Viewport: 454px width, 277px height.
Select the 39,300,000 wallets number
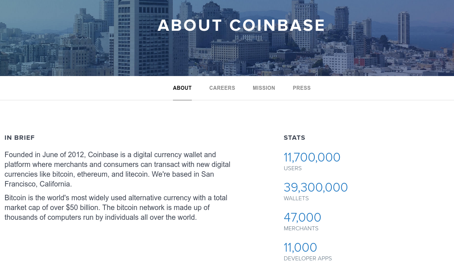click(315, 188)
